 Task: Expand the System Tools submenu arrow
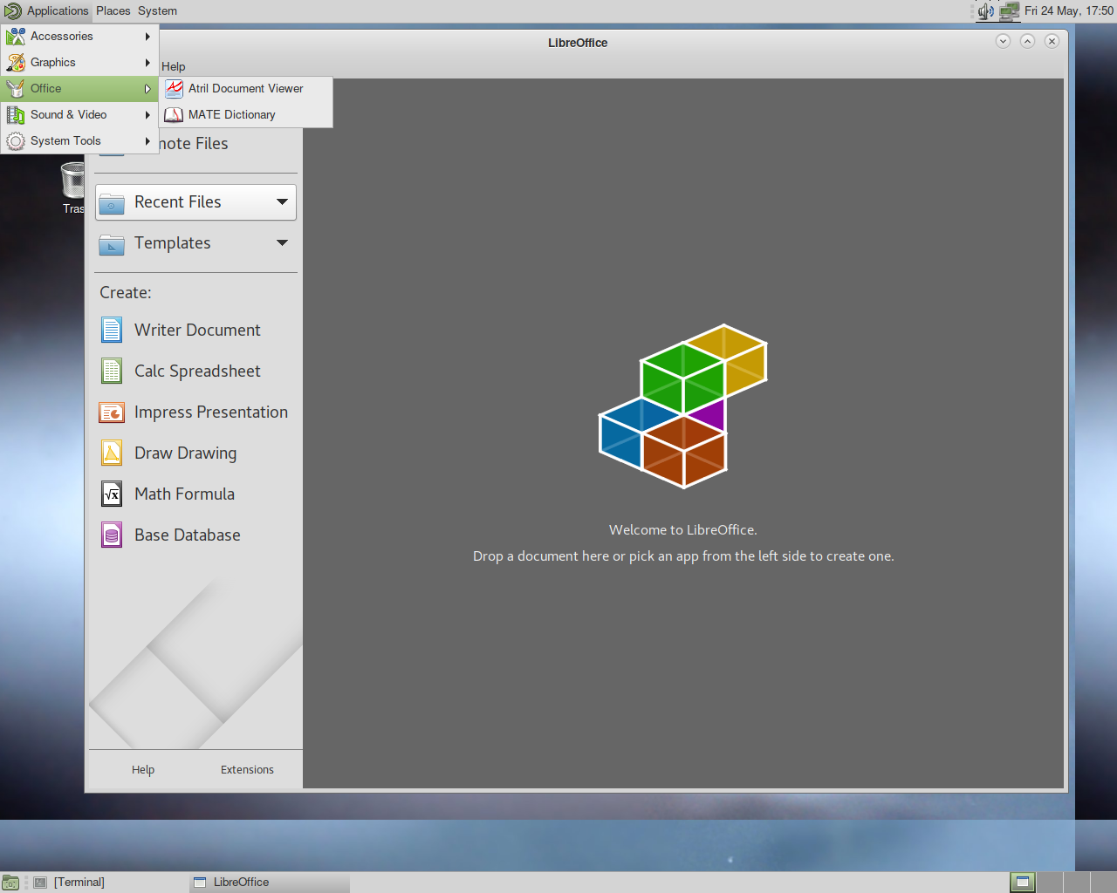(x=147, y=140)
